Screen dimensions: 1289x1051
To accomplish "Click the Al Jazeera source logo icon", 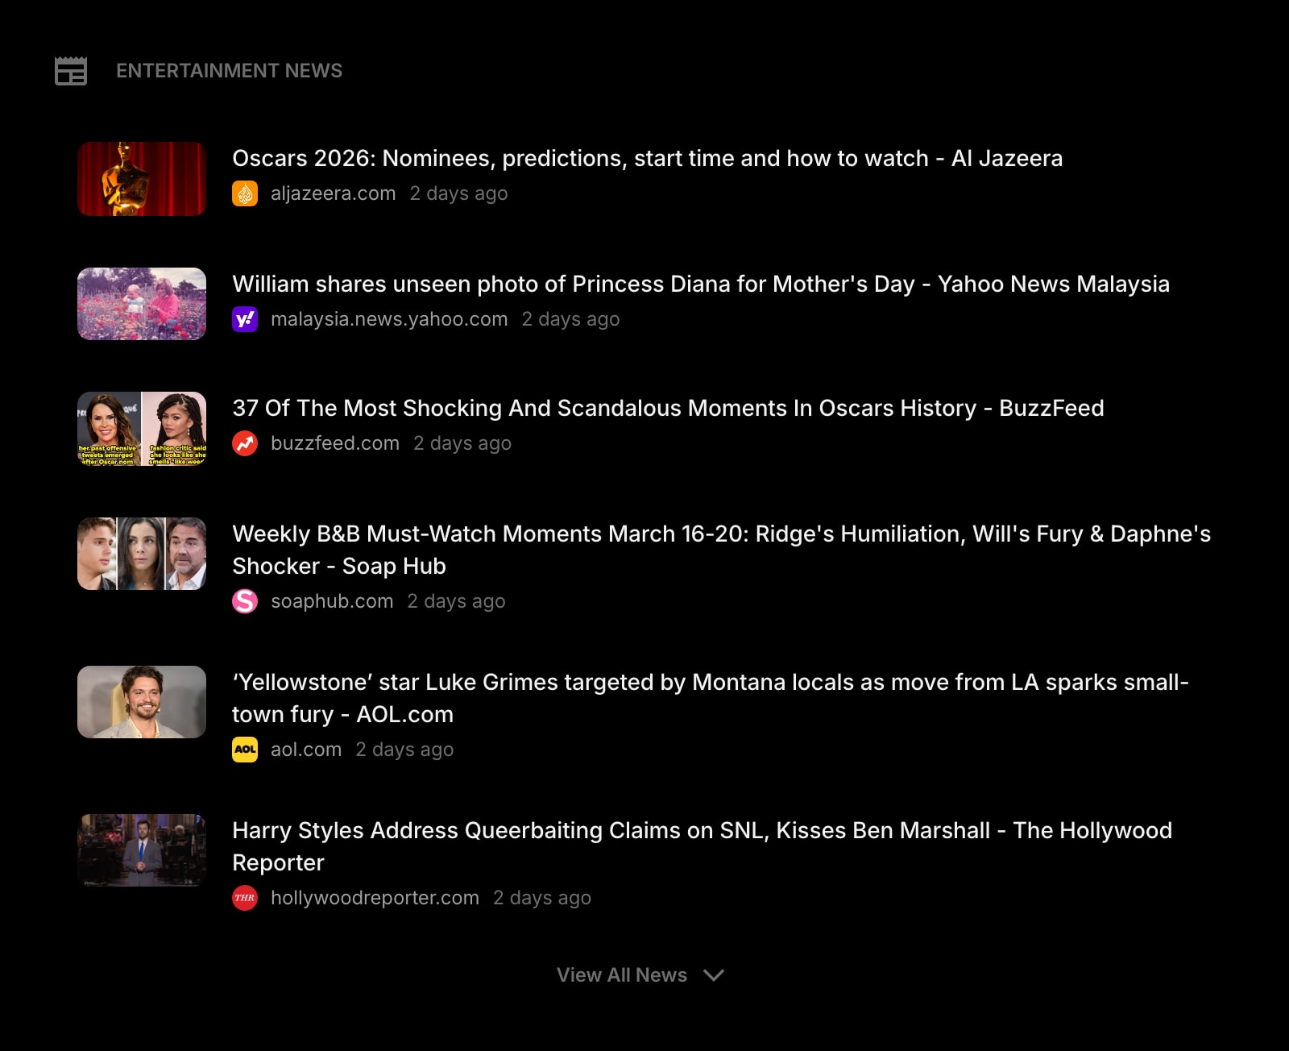I will pos(245,193).
